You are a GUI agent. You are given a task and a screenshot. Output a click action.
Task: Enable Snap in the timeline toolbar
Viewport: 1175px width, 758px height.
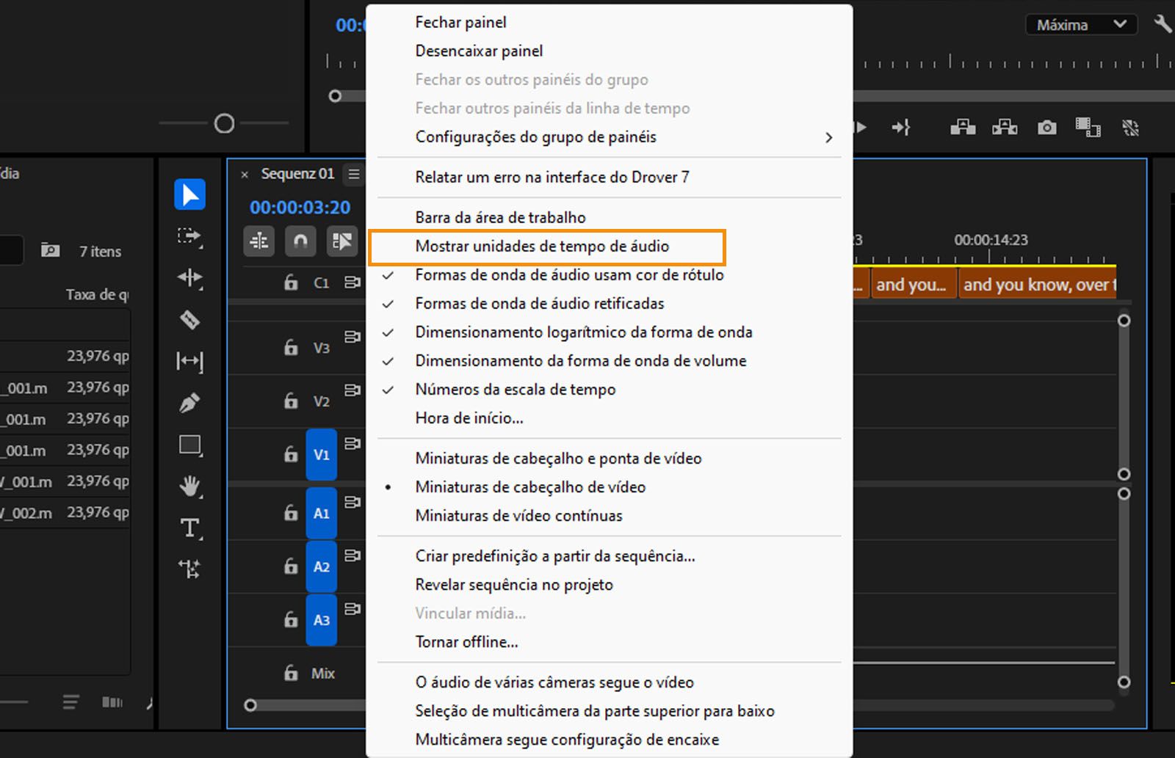pos(300,241)
